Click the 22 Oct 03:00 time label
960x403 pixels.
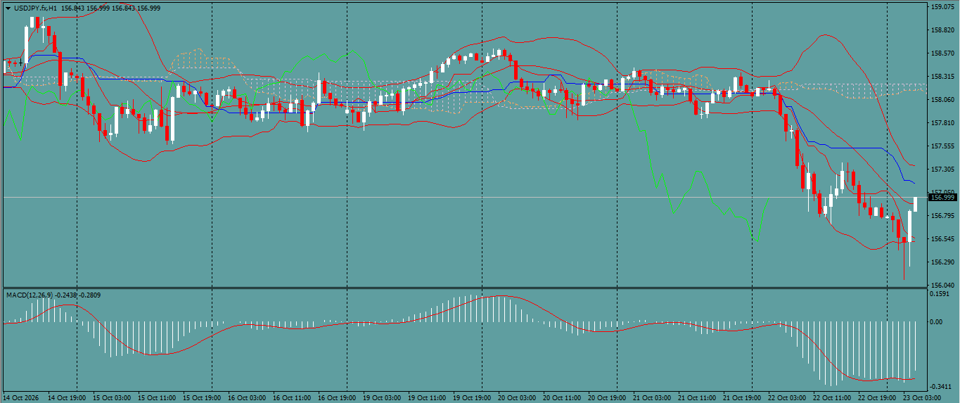(786, 397)
